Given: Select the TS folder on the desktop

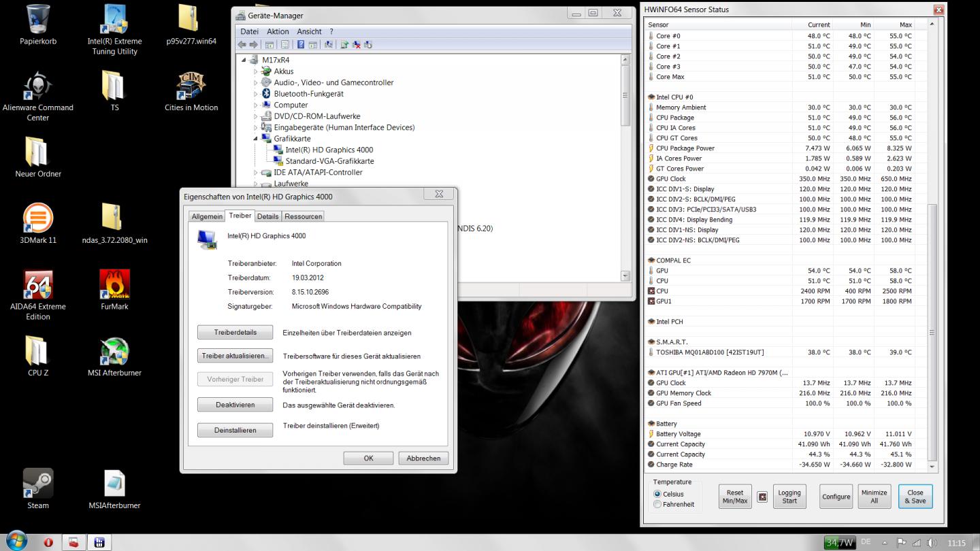Looking at the screenshot, I should (114, 91).
